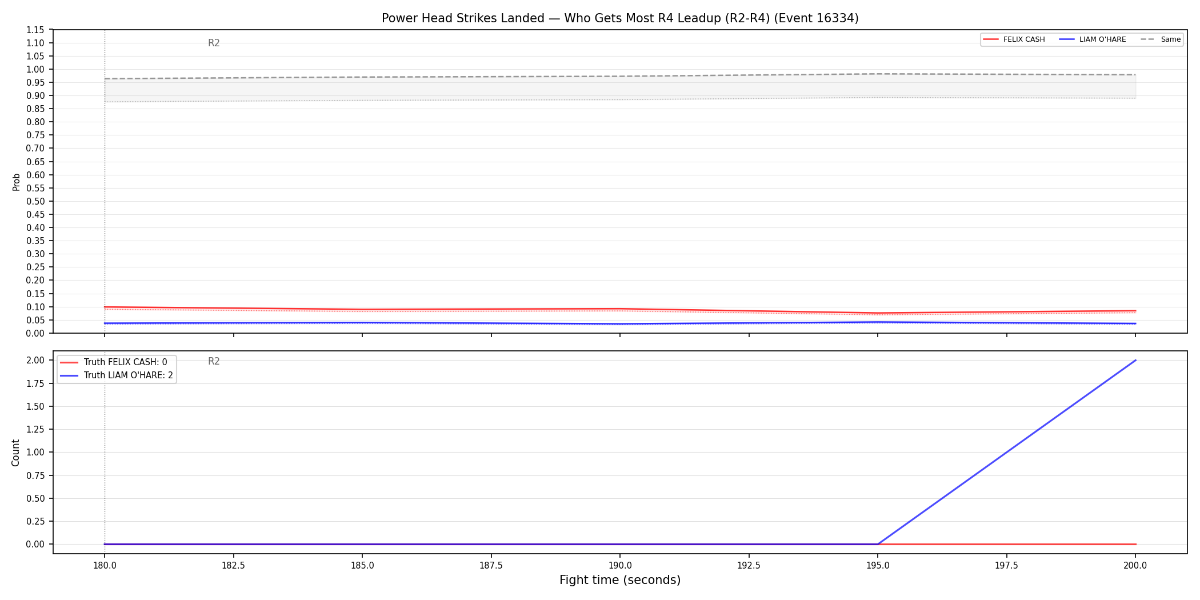Select the FELIX CASH legend entry in the top chart
This screenshot has width=1200, height=600.
coord(1014,39)
